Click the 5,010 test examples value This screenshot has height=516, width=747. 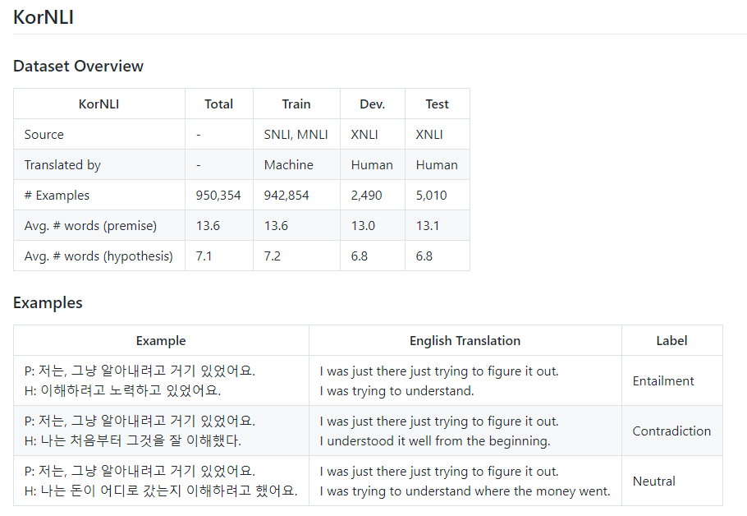(x=431, y=196)
